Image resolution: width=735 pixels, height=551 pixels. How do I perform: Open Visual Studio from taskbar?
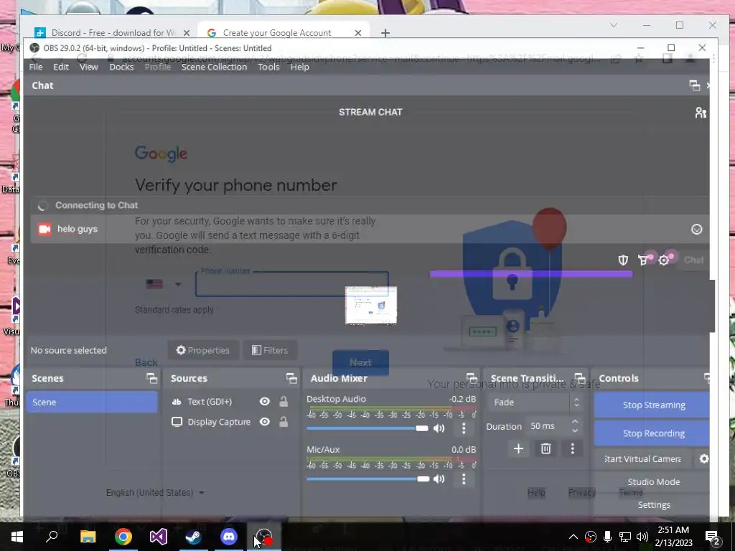pos(159,537)
